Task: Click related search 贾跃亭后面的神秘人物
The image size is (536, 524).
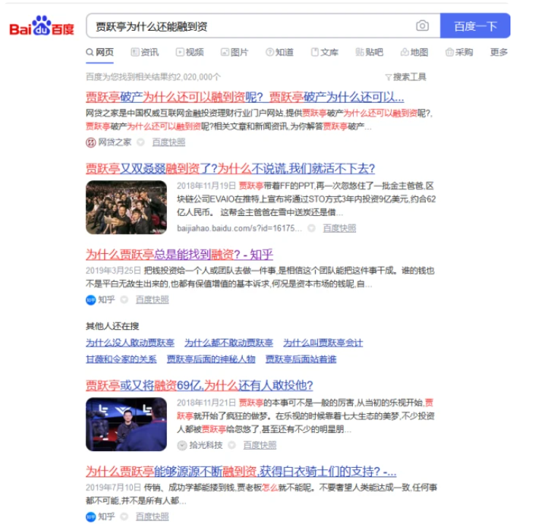Action: [211, 359]
